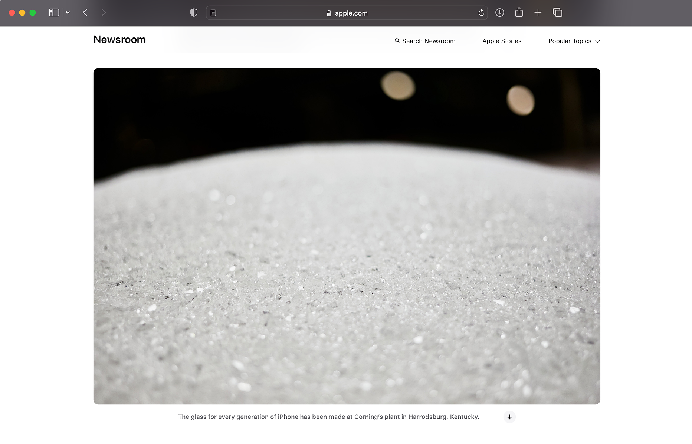This screenshot has width=692, height=444.
Task: Click the lock icon beside apple.com
Action: click(x=329, y=13)
